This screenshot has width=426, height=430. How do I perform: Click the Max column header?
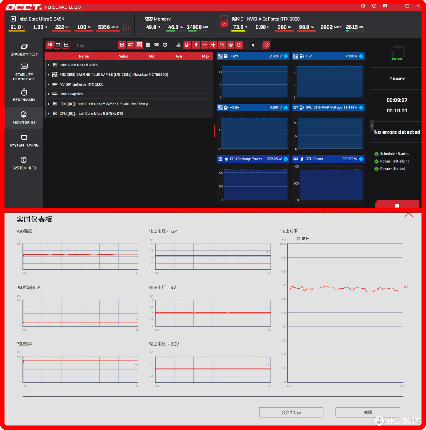(206, 56)
